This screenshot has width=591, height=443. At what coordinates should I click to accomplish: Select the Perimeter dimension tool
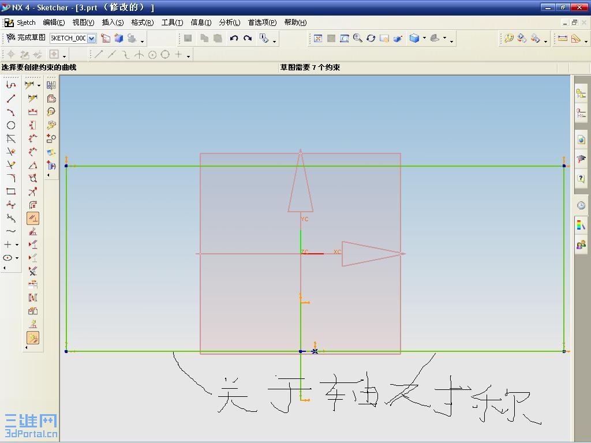33,205
